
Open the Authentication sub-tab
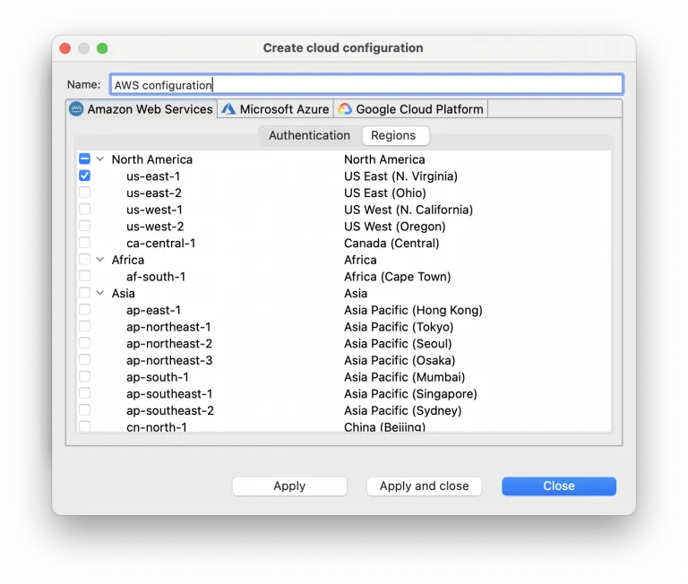309,135
